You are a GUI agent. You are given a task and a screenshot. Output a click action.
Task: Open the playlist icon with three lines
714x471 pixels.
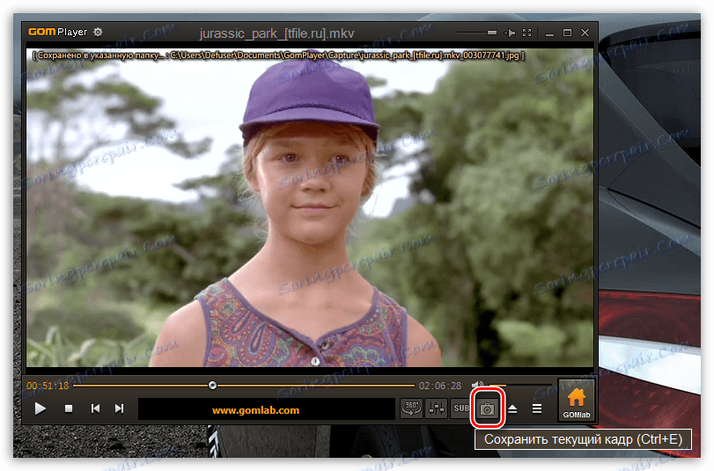[537, 408]
